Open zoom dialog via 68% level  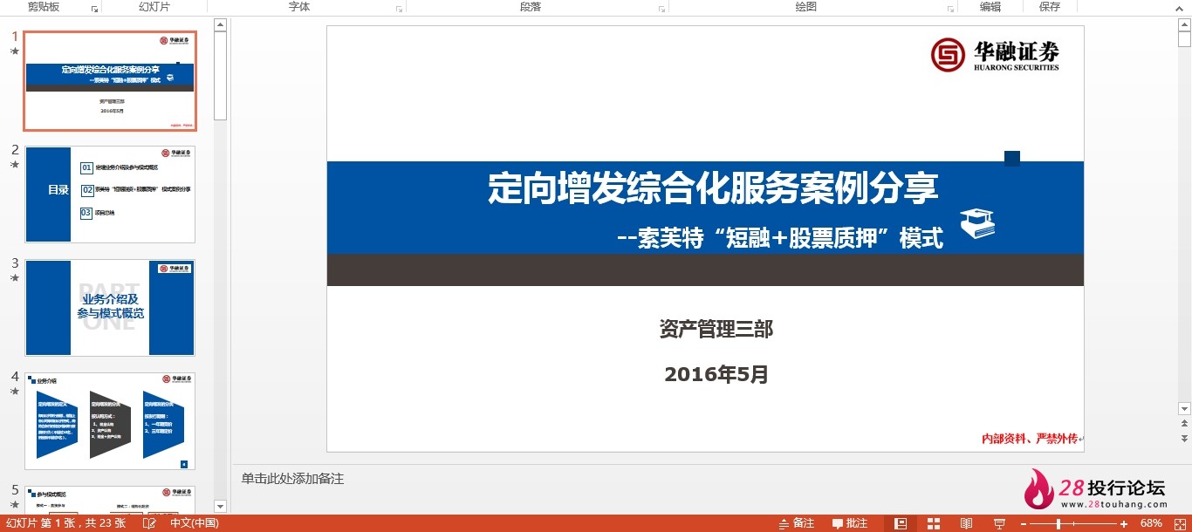coord(1151,523)
